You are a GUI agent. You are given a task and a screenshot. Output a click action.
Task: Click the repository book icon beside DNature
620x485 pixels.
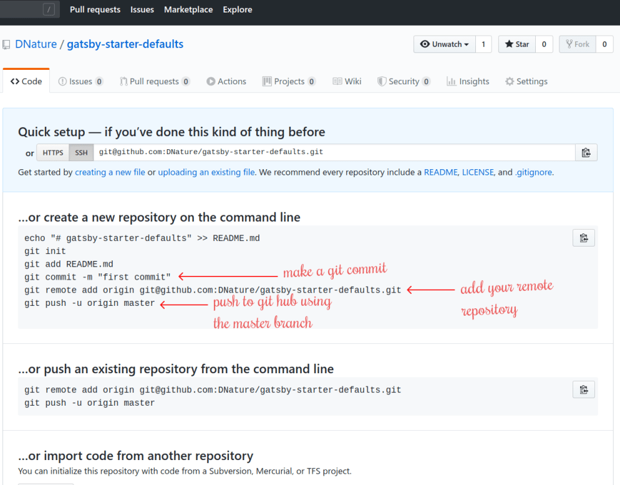tap(6, 44)
